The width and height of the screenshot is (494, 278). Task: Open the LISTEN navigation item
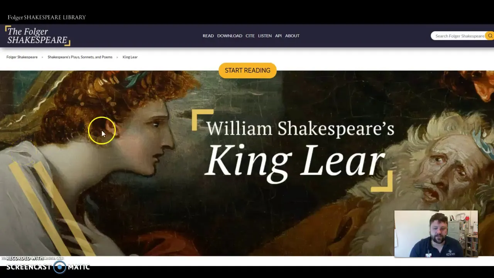tap(265, 36)
